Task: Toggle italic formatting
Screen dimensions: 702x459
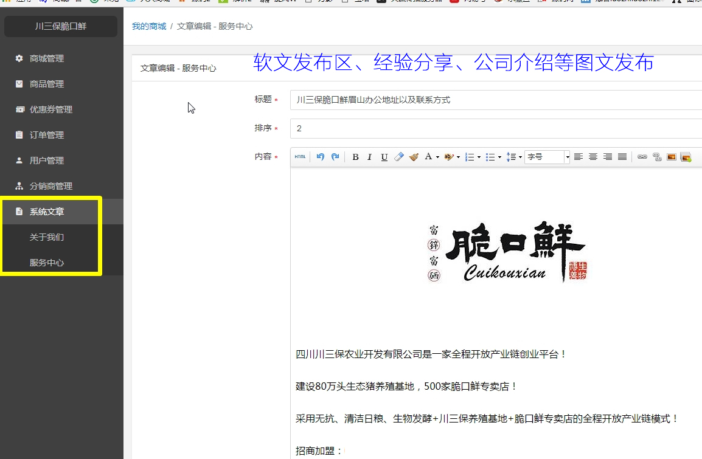Action: pos(369,157)
